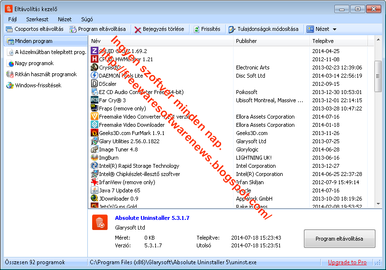Click the Geeks3D FurMark row icon

click(x=95, y=133)
